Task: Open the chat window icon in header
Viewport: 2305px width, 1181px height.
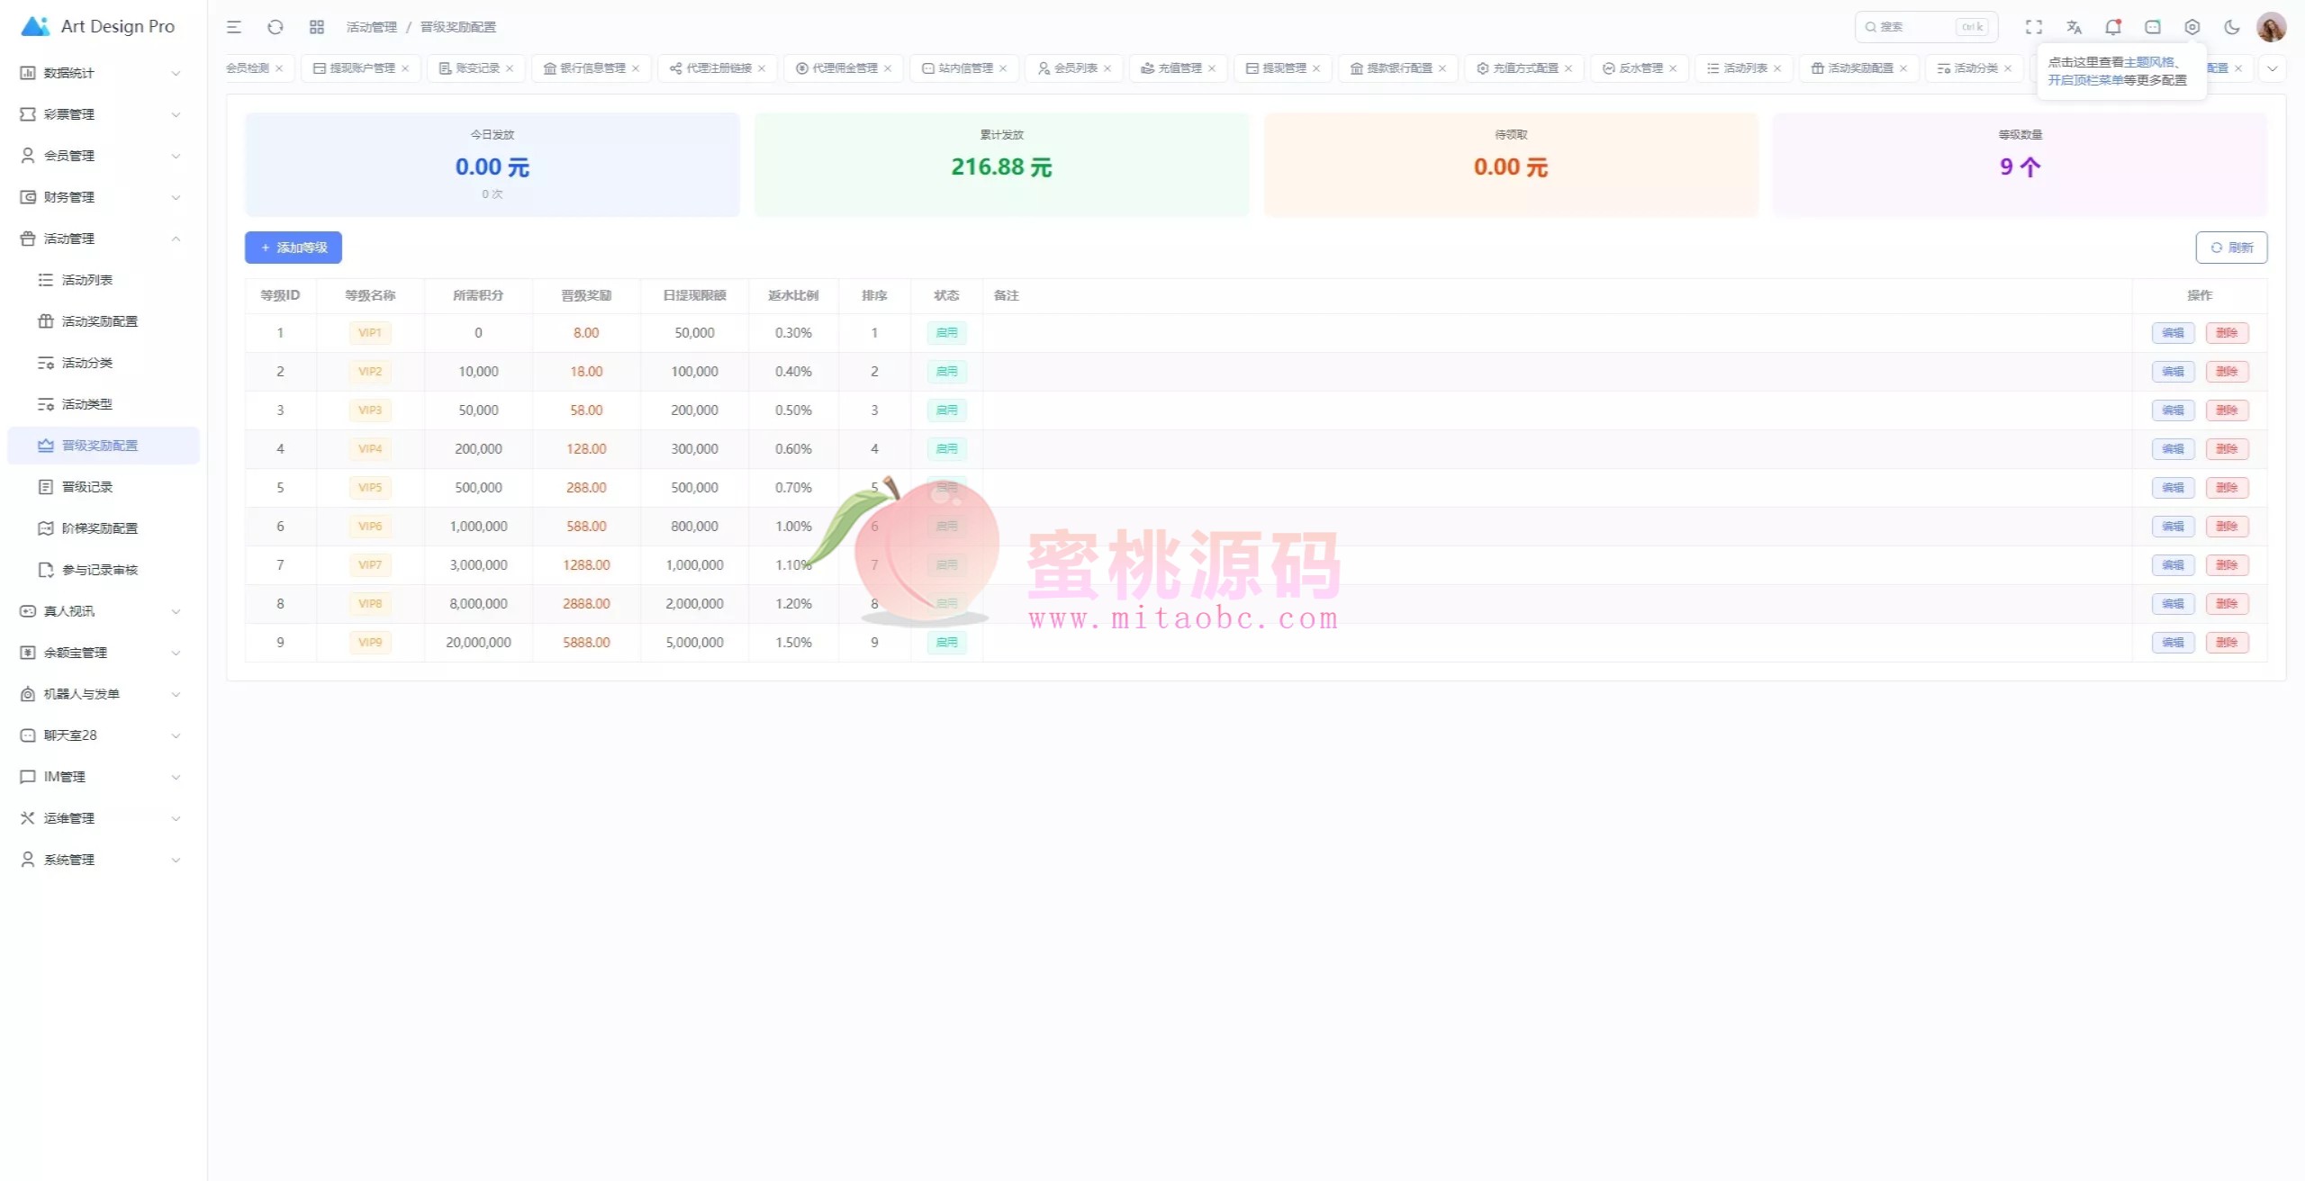Action: [x=2152, y=27]
